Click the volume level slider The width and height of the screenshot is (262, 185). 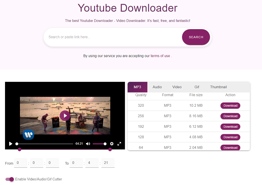pos(99,144)
